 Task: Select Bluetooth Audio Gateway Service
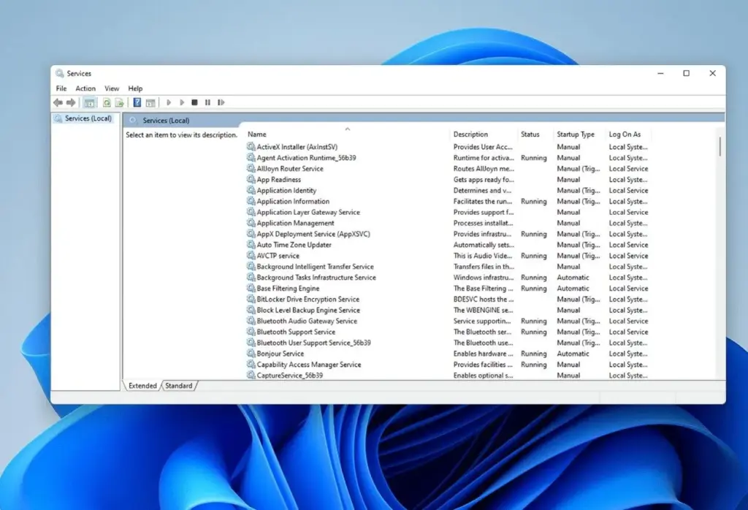click(x=307, y=321)
